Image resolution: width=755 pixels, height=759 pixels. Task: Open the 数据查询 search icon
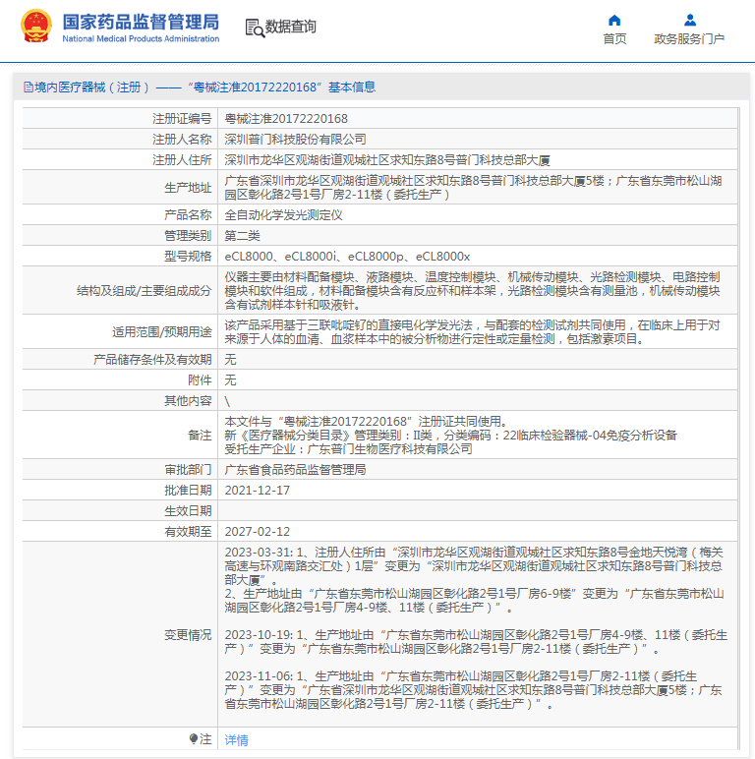point(255,28)
